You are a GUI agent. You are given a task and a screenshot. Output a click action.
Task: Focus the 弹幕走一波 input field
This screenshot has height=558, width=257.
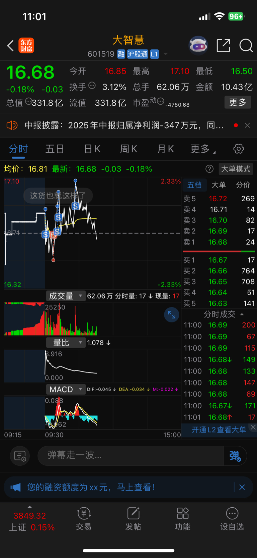point(131,455)
